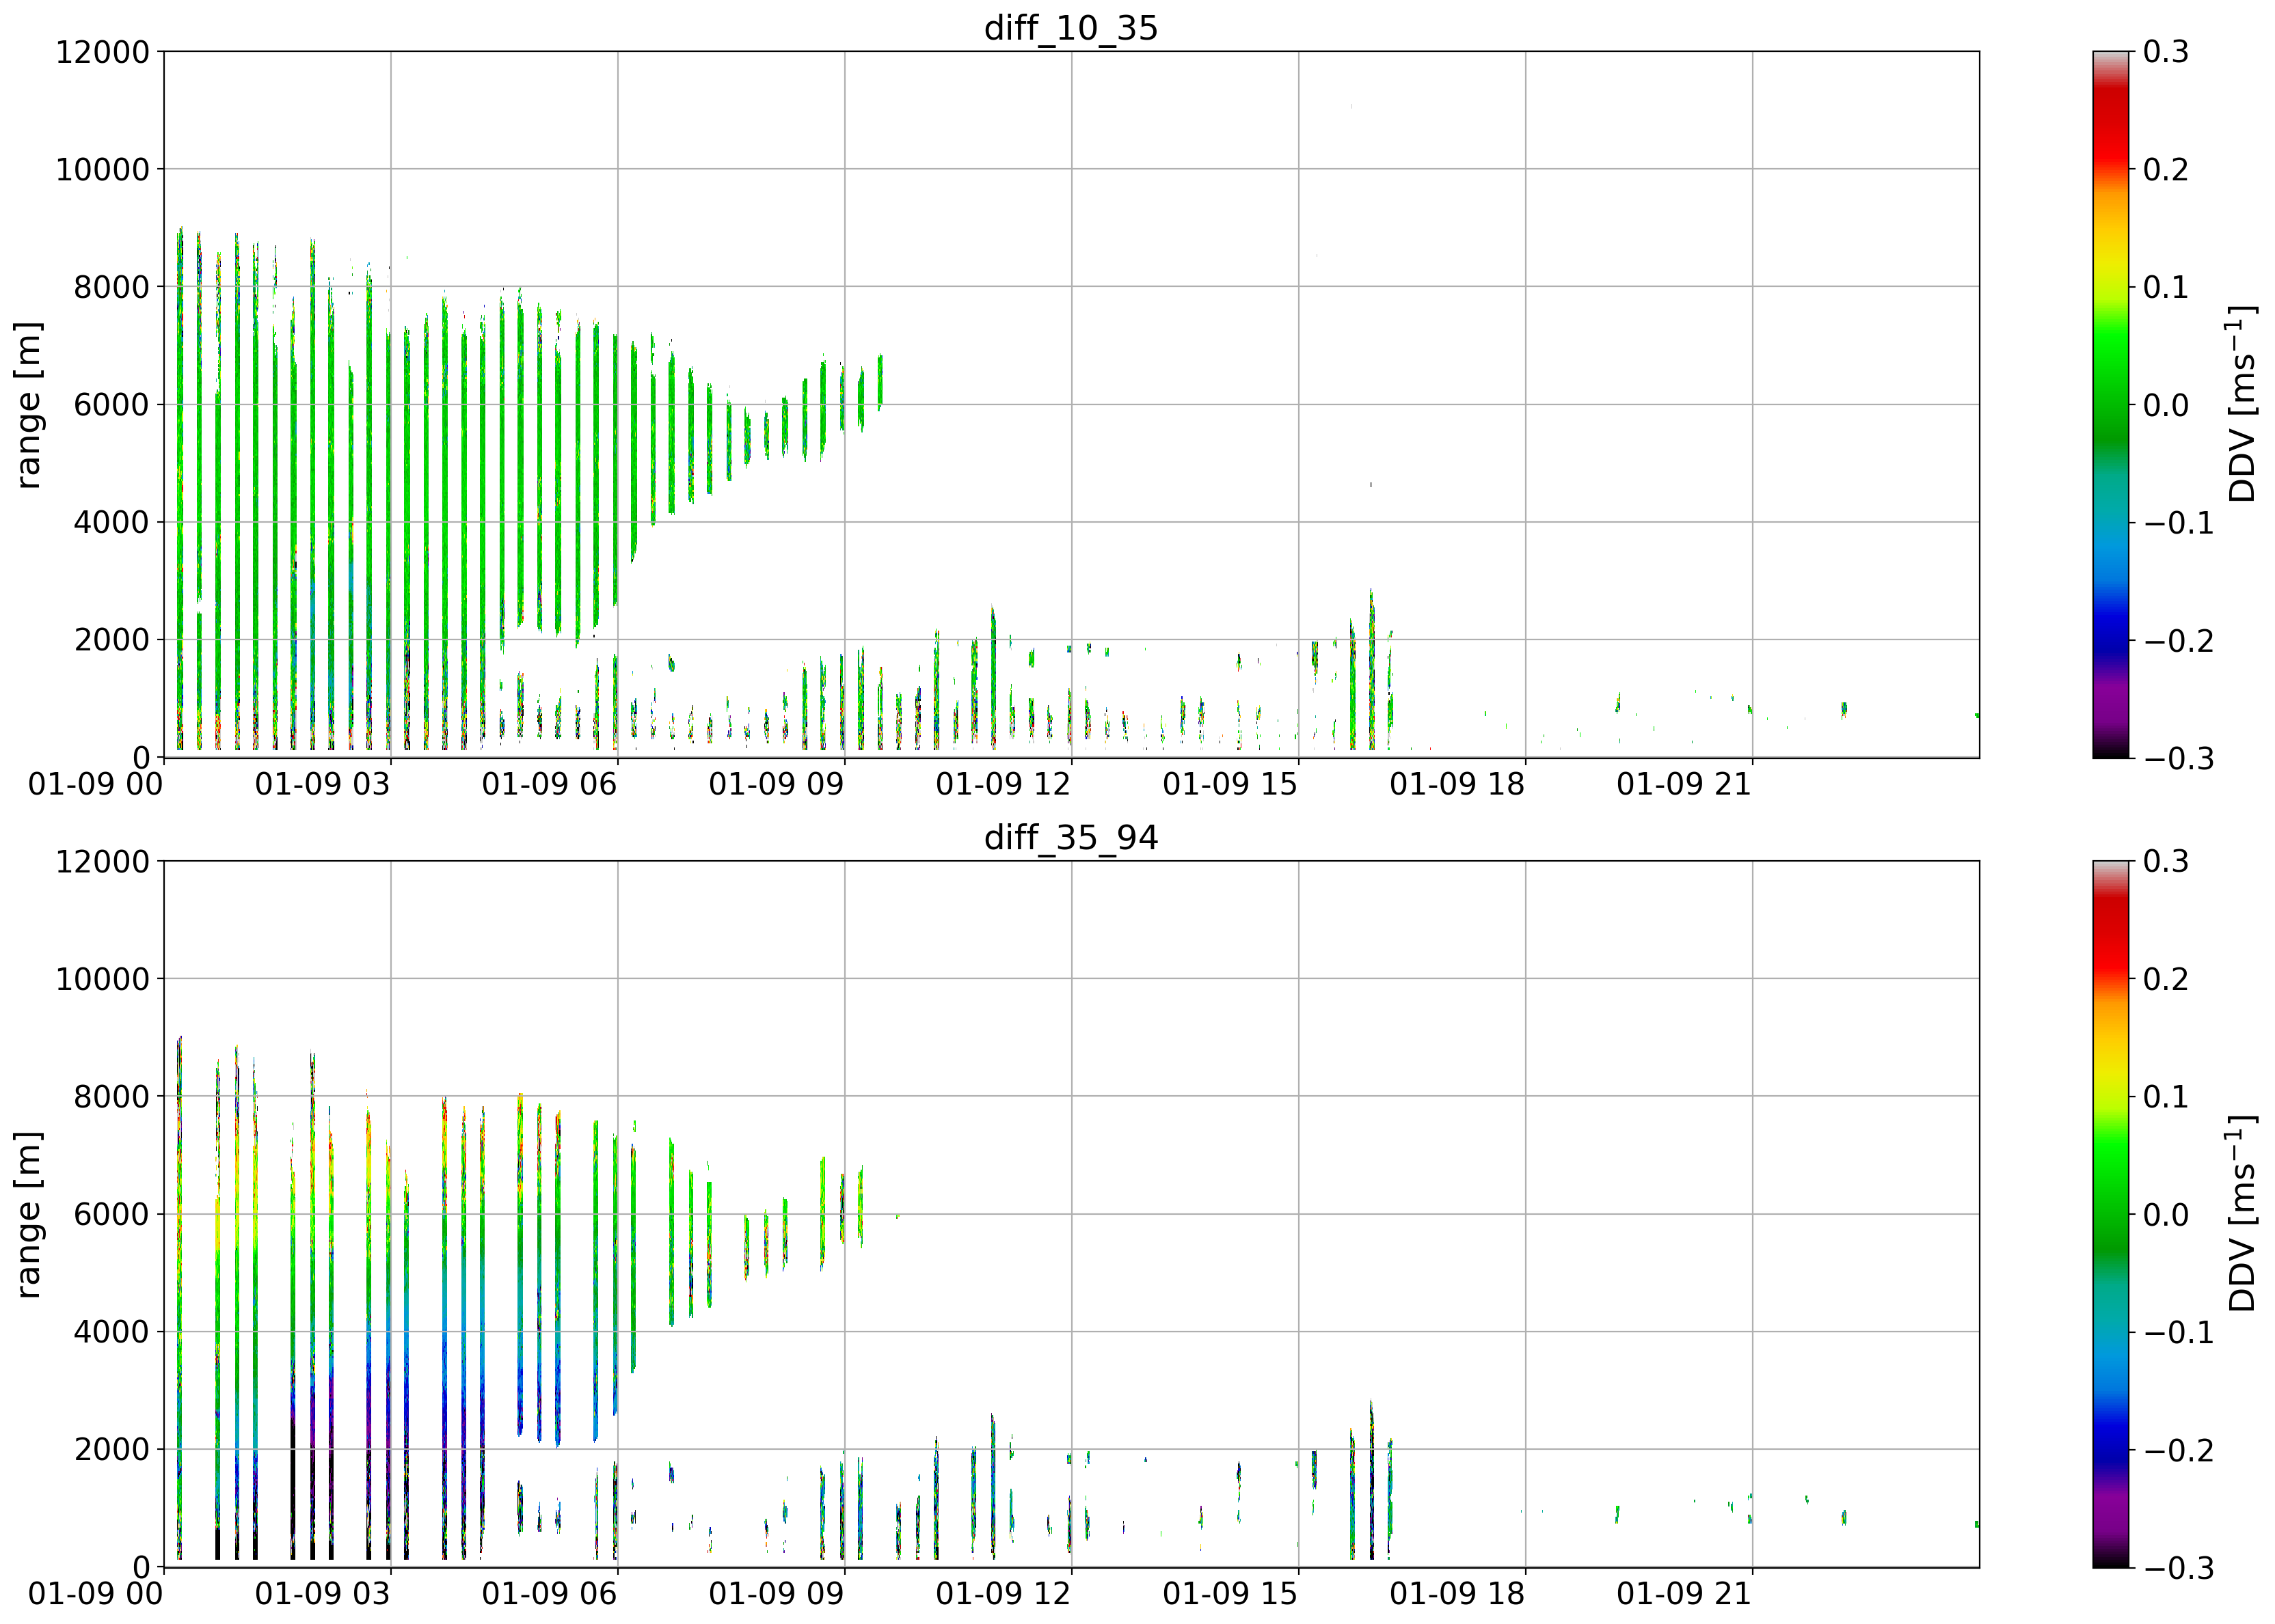Click the 8000 y-axis tick of diff_10_35
The height and width of the screenshot is (1624, 2275).
111,287
